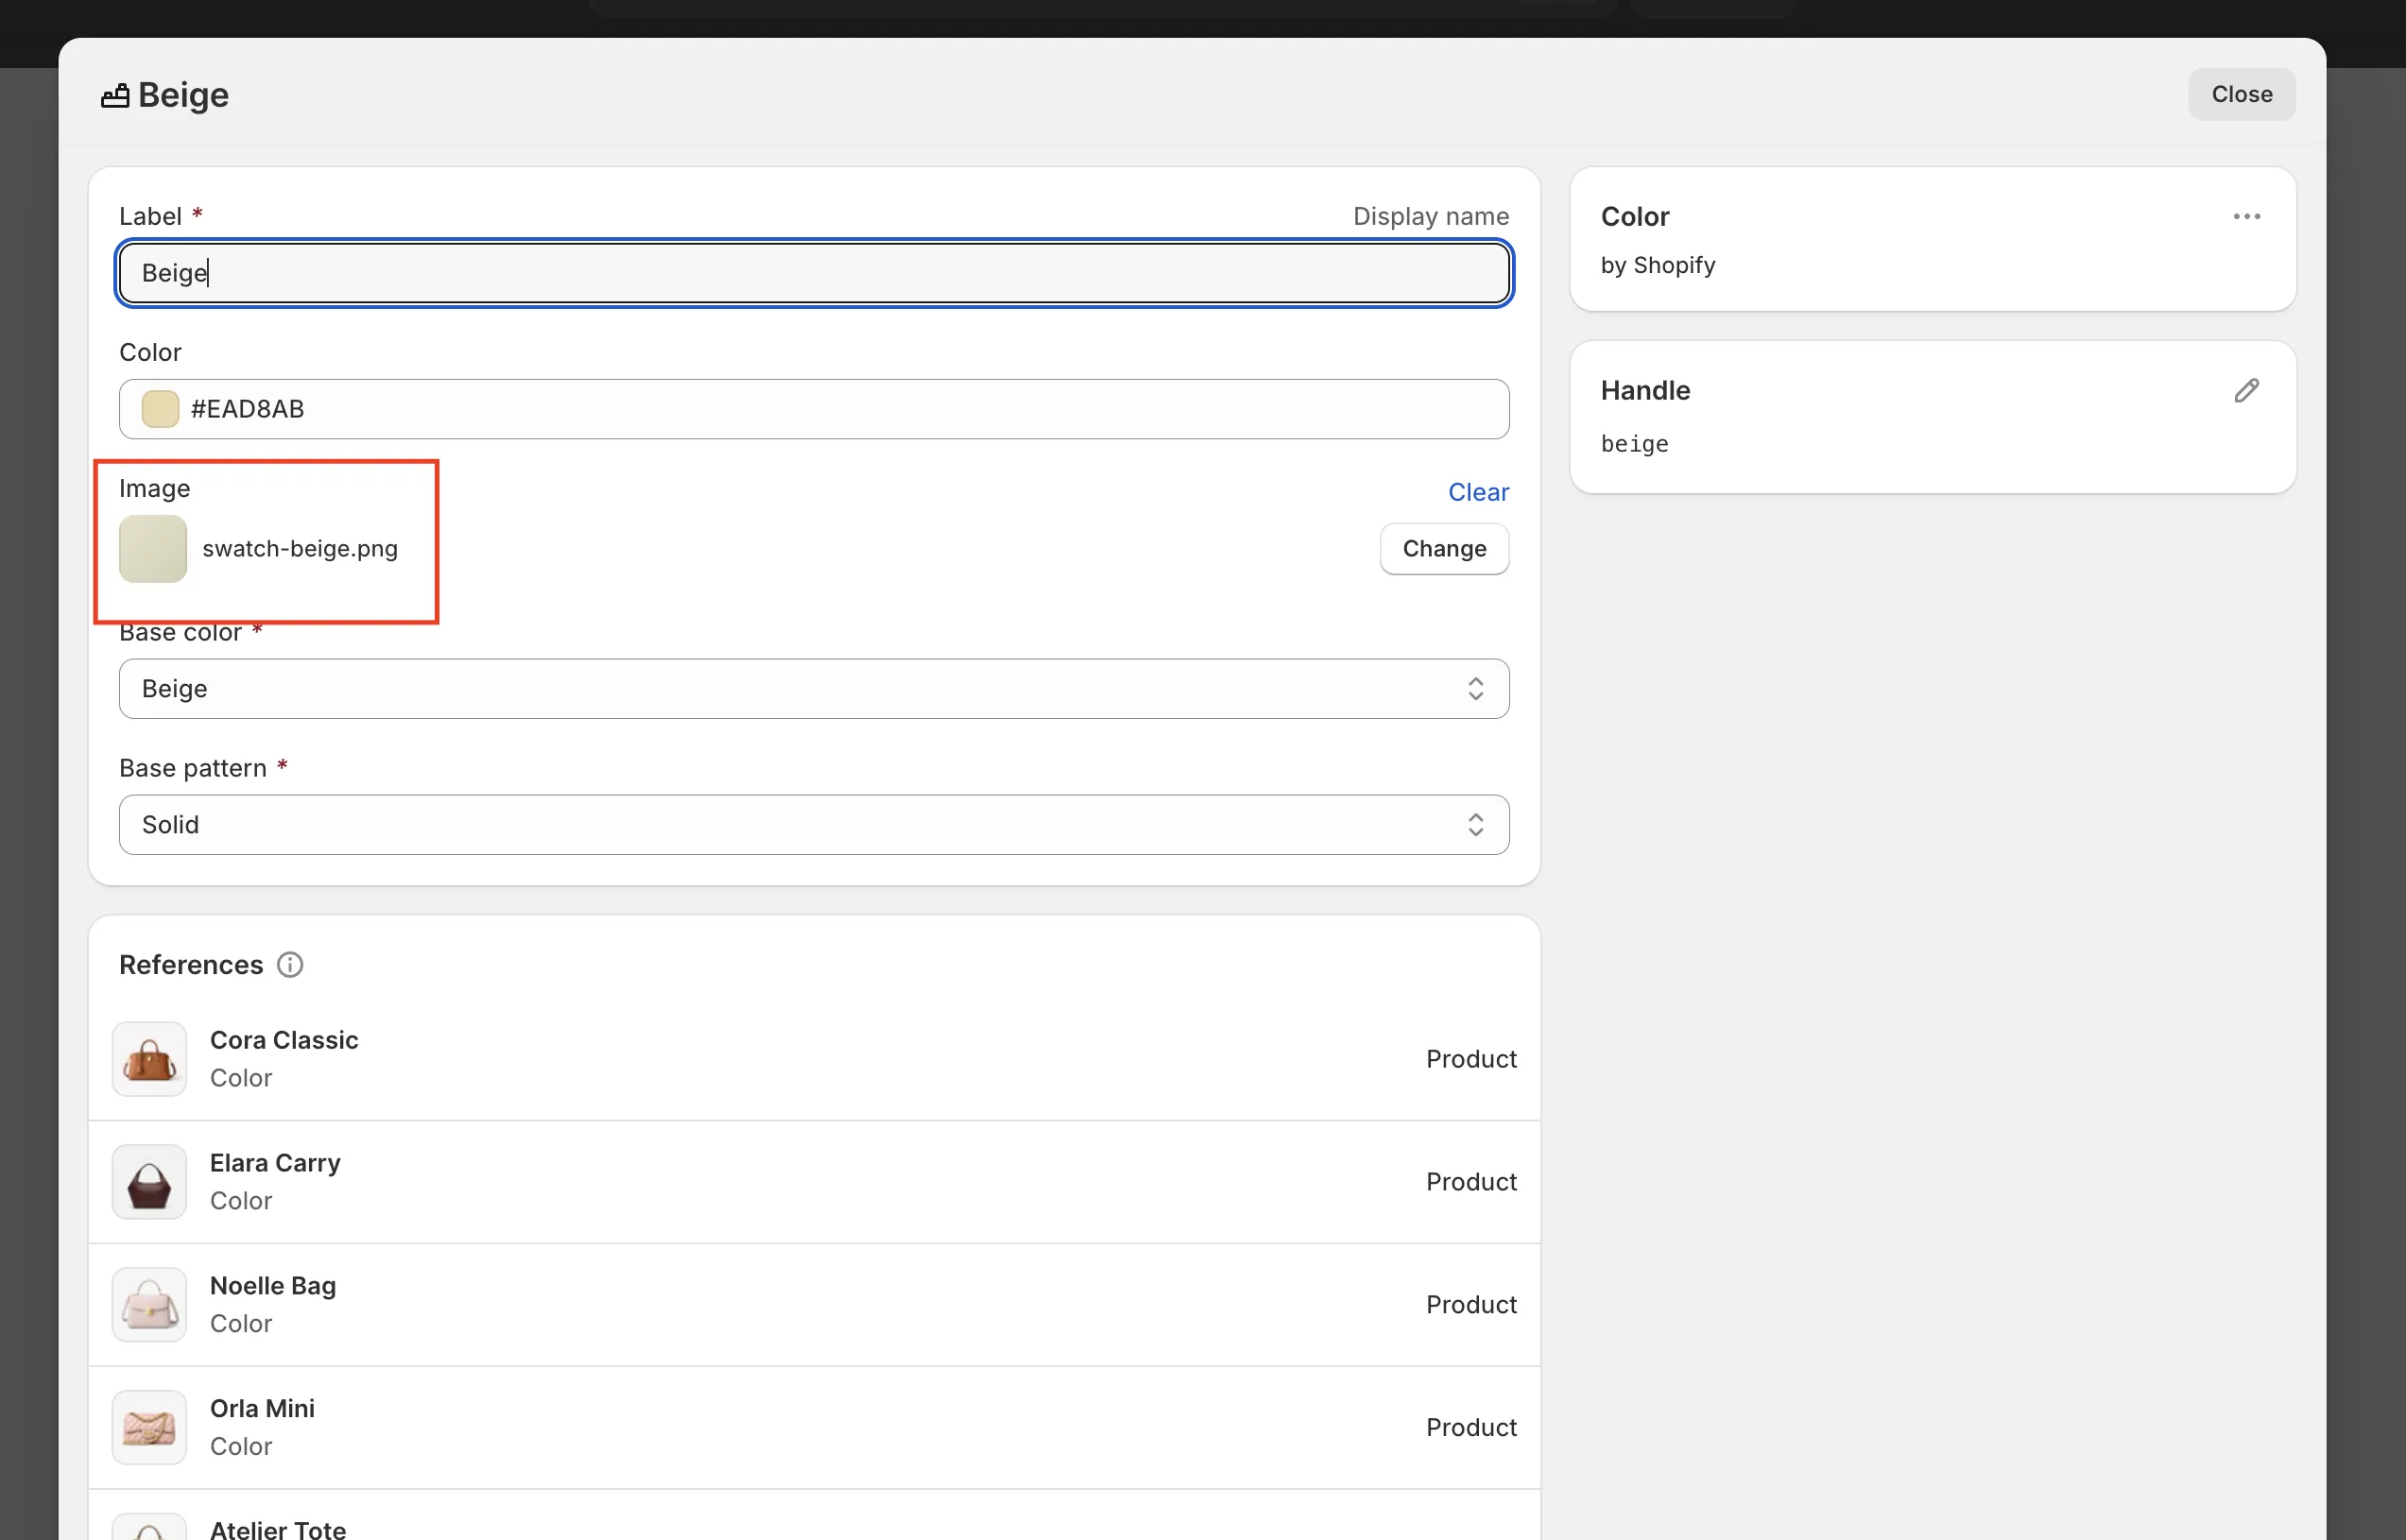Open the Elara Carry reference row
This screenshot has height=1540, width=2406.
click(x=813, y=1182)
